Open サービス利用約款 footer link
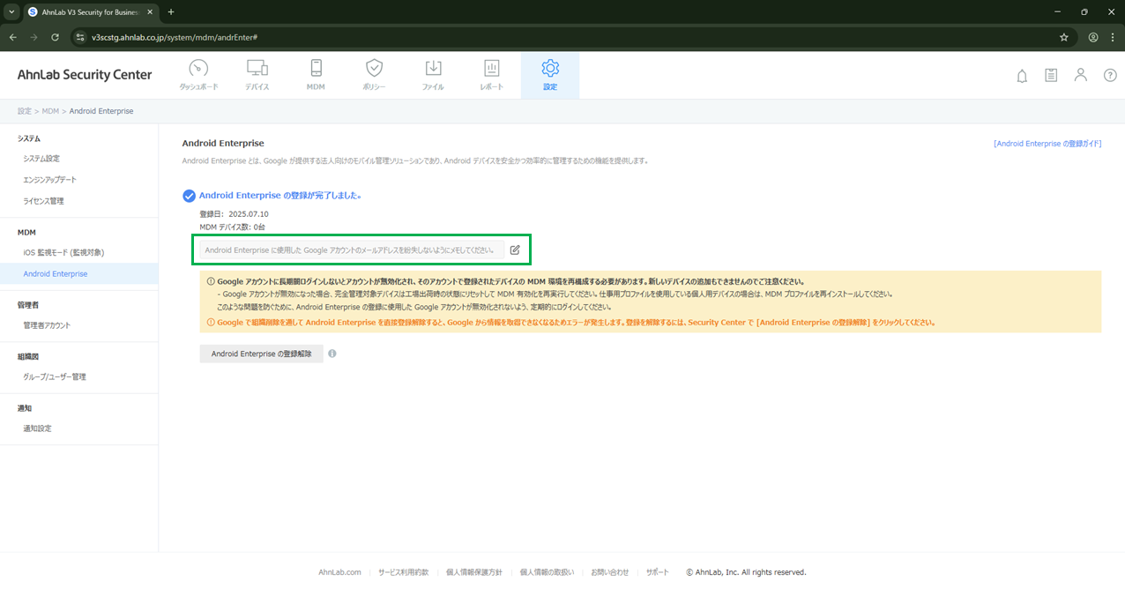 point(404,572)
